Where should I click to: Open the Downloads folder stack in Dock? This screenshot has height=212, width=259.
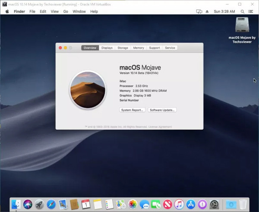click(231, 204)
